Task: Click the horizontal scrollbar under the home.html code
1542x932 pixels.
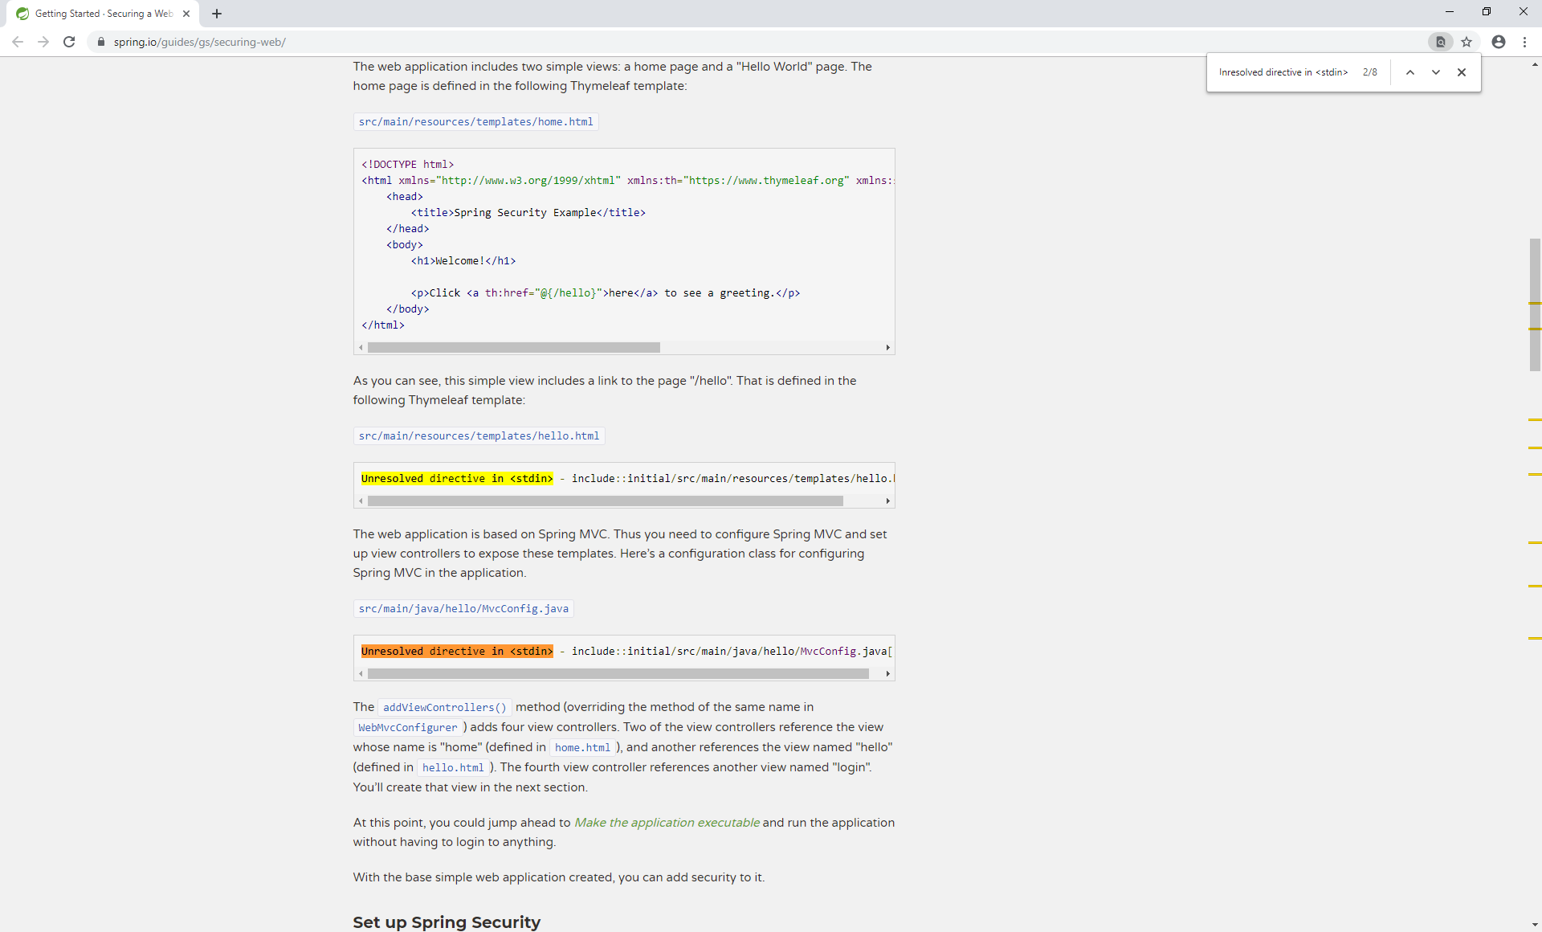Action: pyautogui.click(x=513, y=347)
